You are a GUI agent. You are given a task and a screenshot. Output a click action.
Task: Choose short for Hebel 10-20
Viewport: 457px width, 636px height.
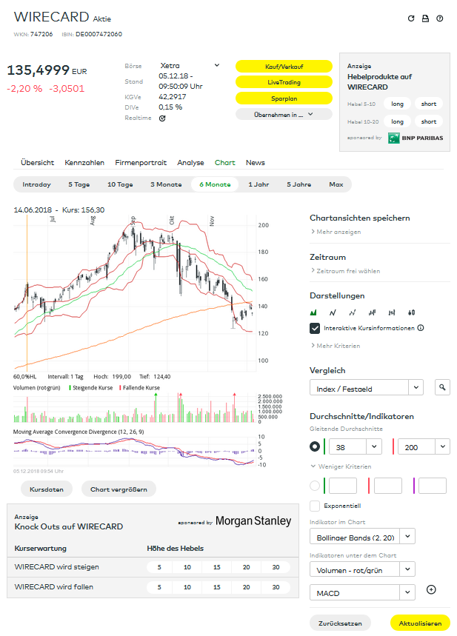(x=429, y=121)
